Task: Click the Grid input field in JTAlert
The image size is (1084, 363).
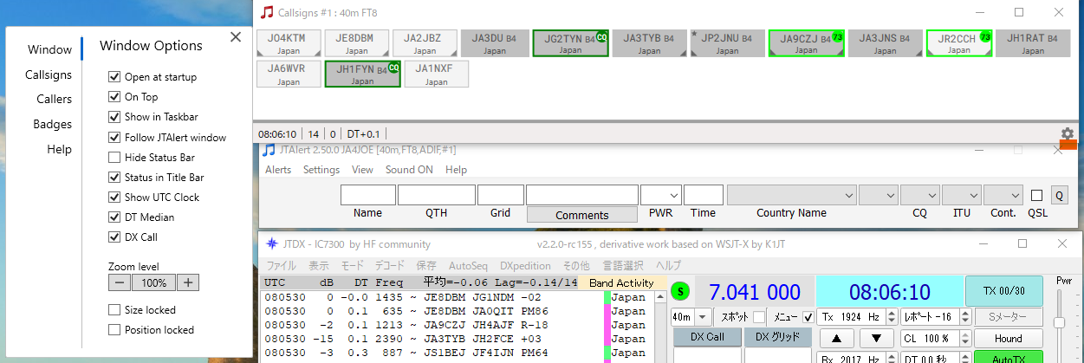Action: pyautogui.click(x=500, y=195)
